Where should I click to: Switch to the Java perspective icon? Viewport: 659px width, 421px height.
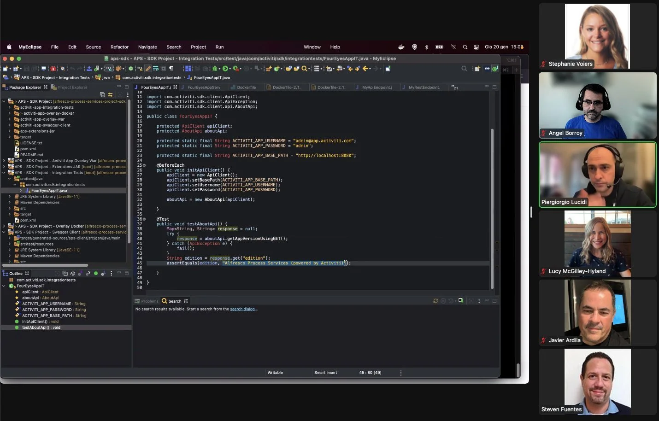(495, 69)
